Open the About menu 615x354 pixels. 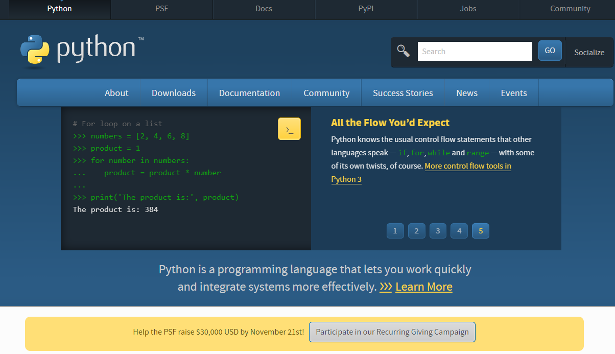[x=116, y=93]
